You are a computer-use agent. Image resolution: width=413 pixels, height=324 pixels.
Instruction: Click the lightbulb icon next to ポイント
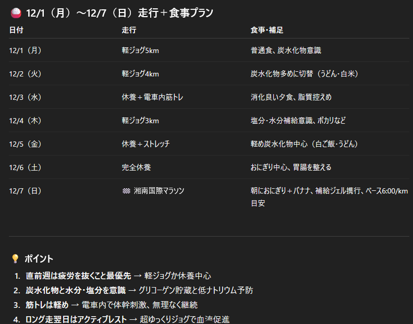coord(15,259)
